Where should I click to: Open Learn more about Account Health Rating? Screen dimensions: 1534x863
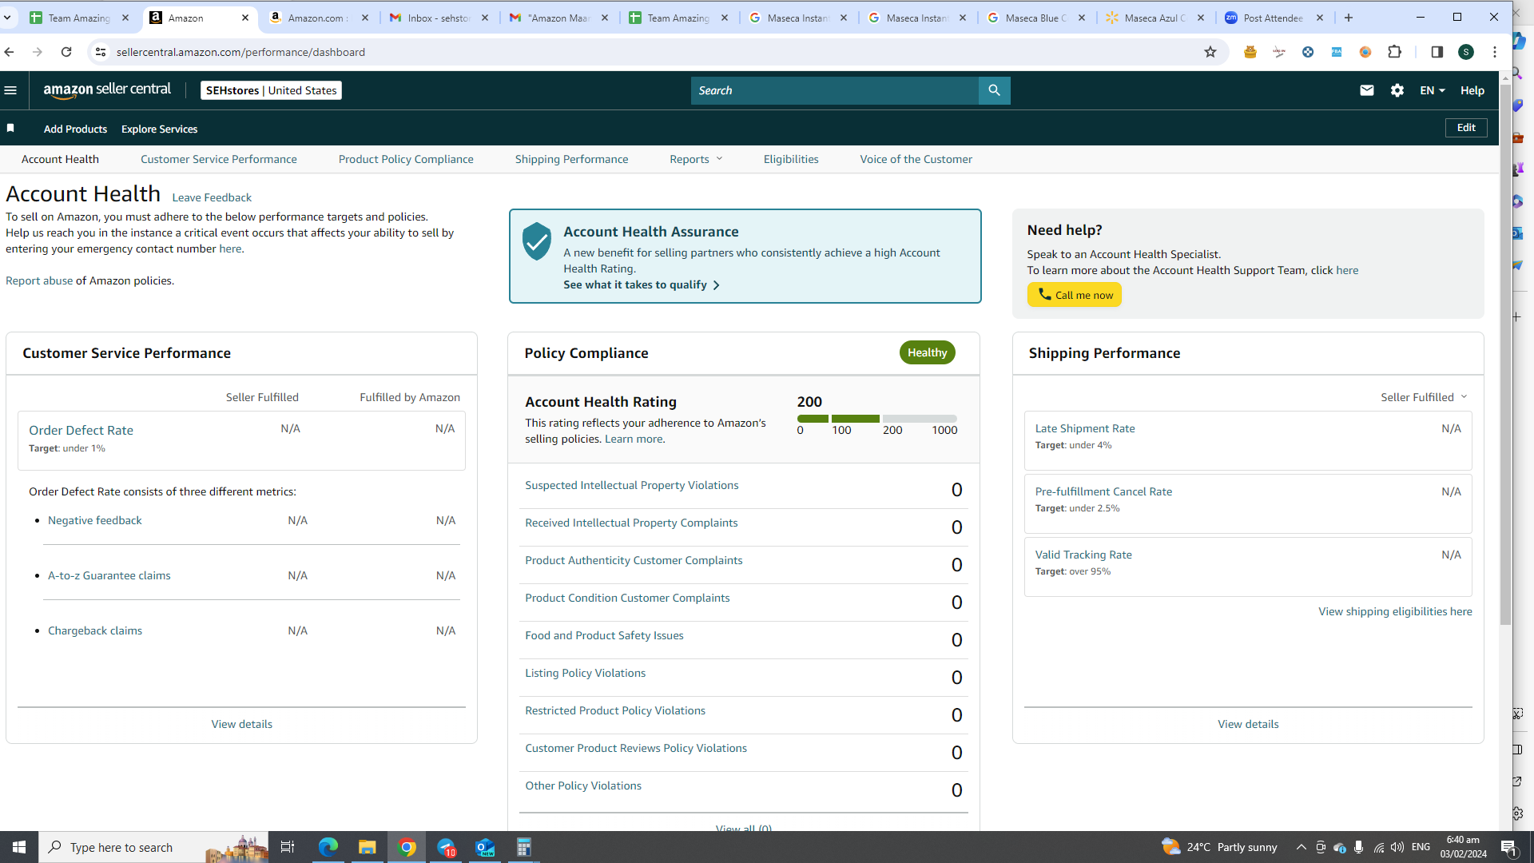coord(634,439)
